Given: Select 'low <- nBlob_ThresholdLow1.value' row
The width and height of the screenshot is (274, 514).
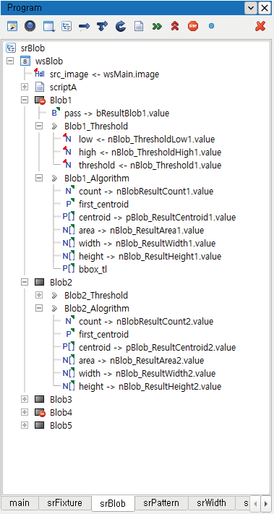Looking at the screenshot, I should pos(147,140).
